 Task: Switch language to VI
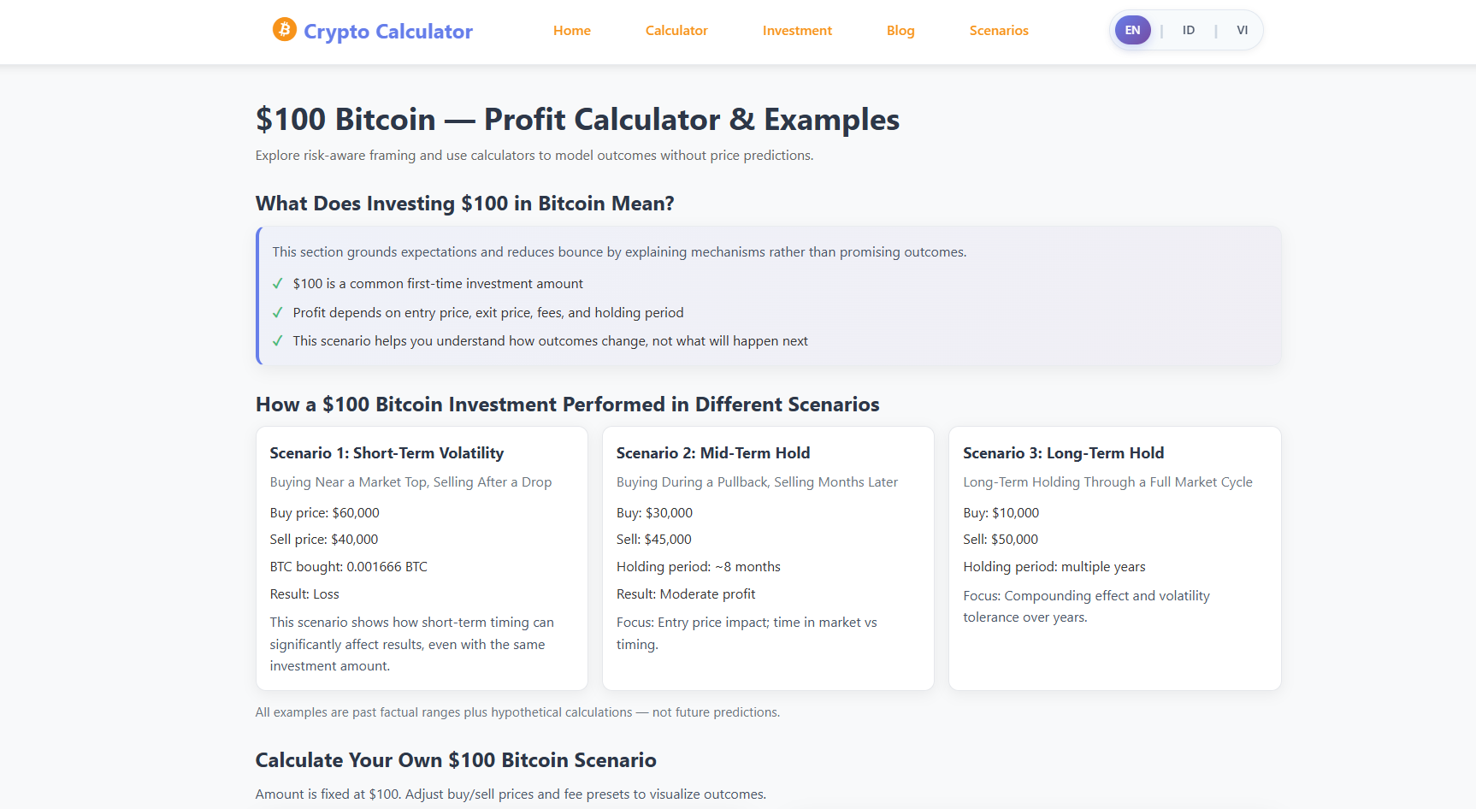pyautogui.click(x=1242, y=29)
